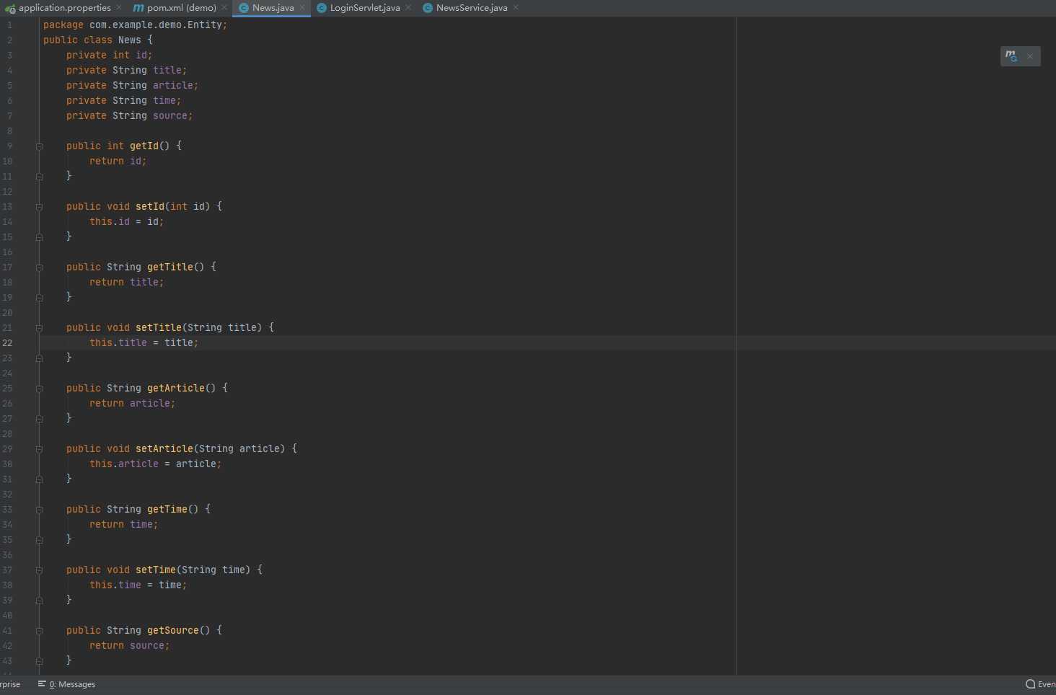Select the News.java editor tab

[x=273, y=8]
